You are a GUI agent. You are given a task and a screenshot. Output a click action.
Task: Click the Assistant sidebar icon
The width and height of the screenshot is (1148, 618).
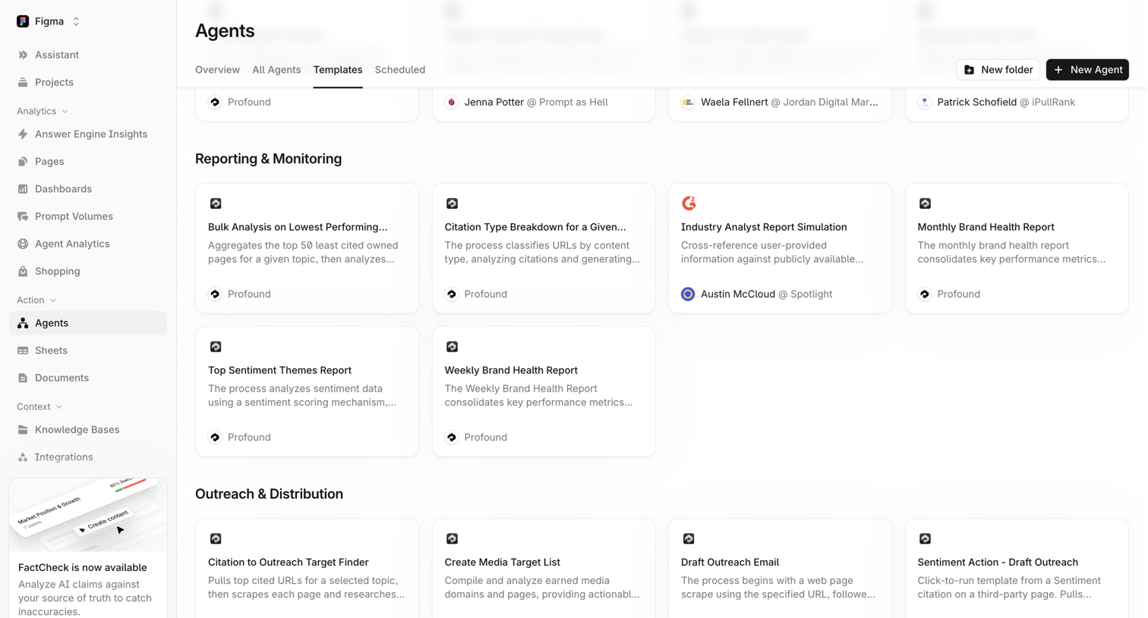coord(23,55)
